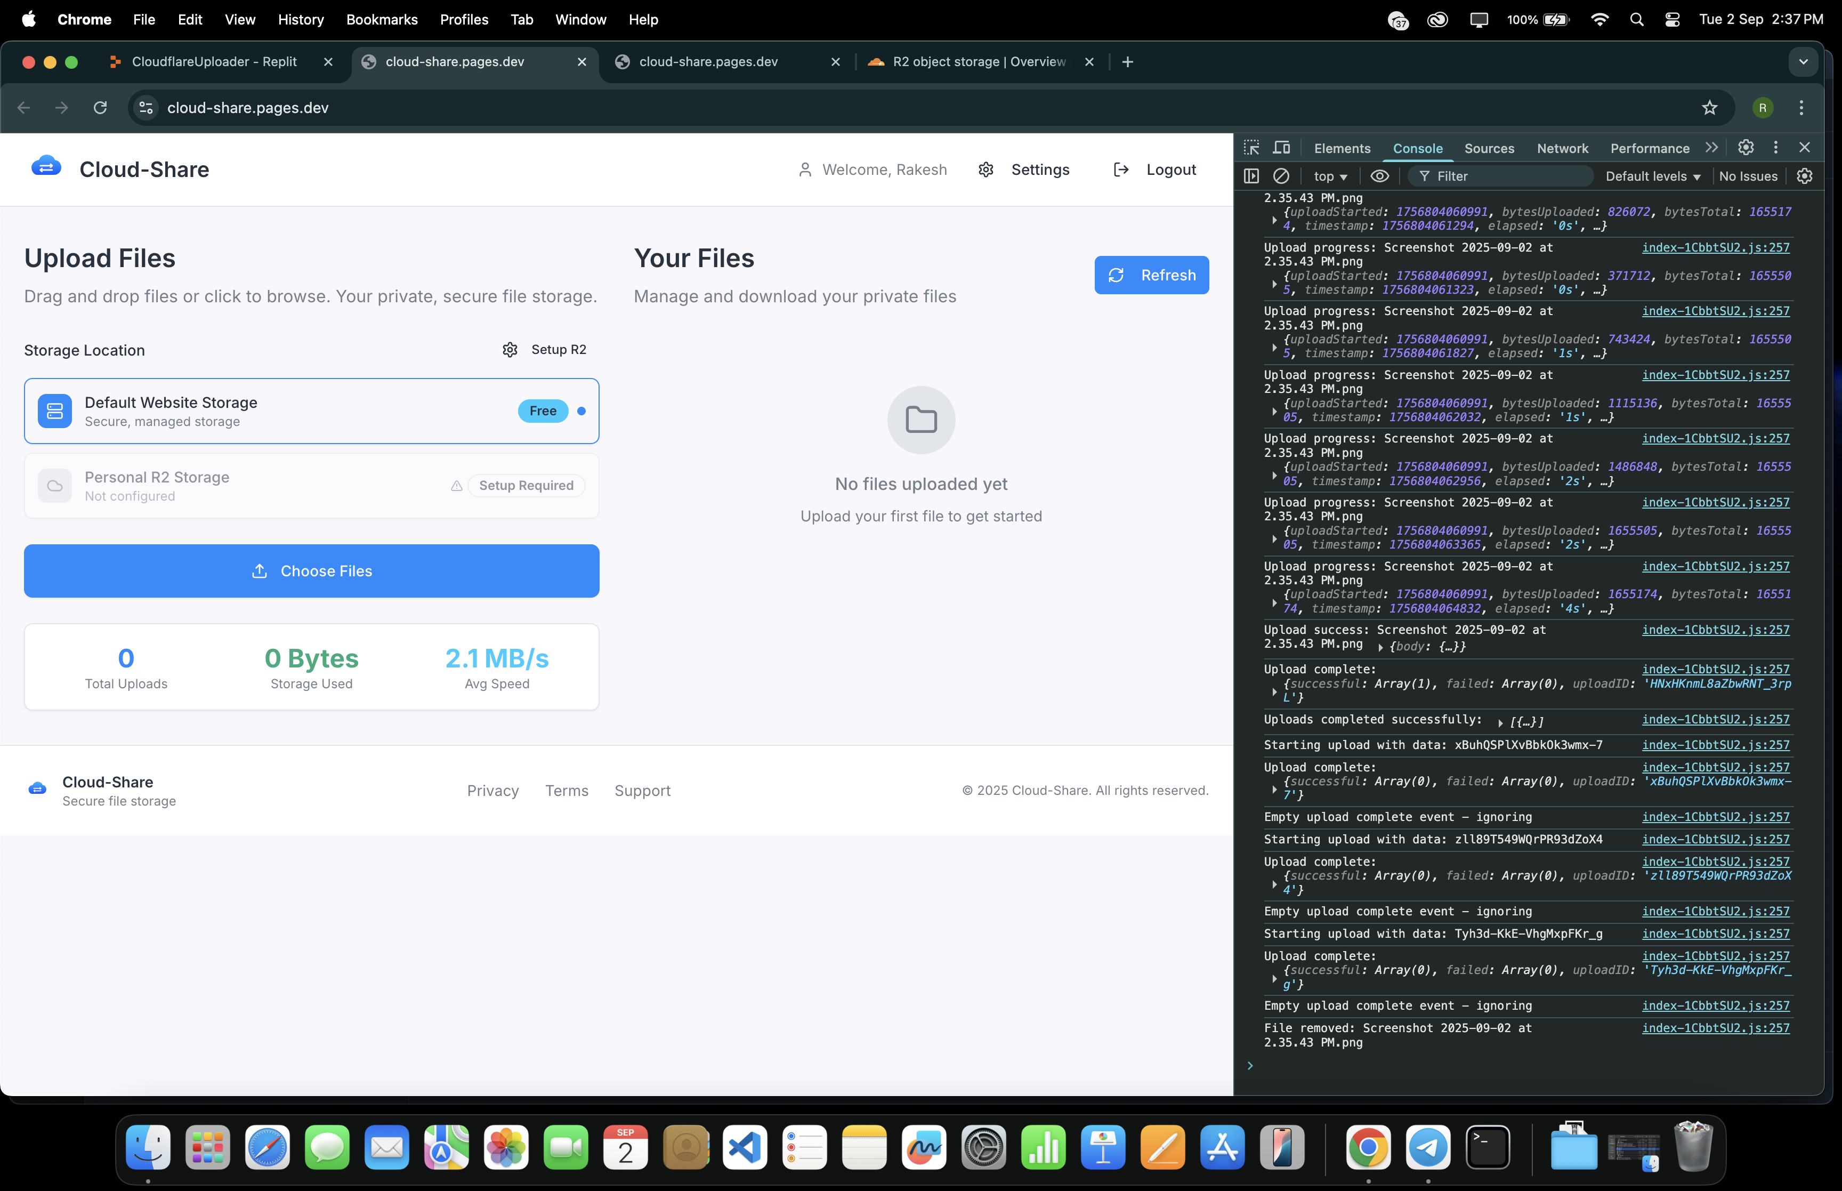Click the Cloud-Share logo in the header
The width and height of the screenshot is (1842, 1191).
pyautogui.click(x=46, y=166)
